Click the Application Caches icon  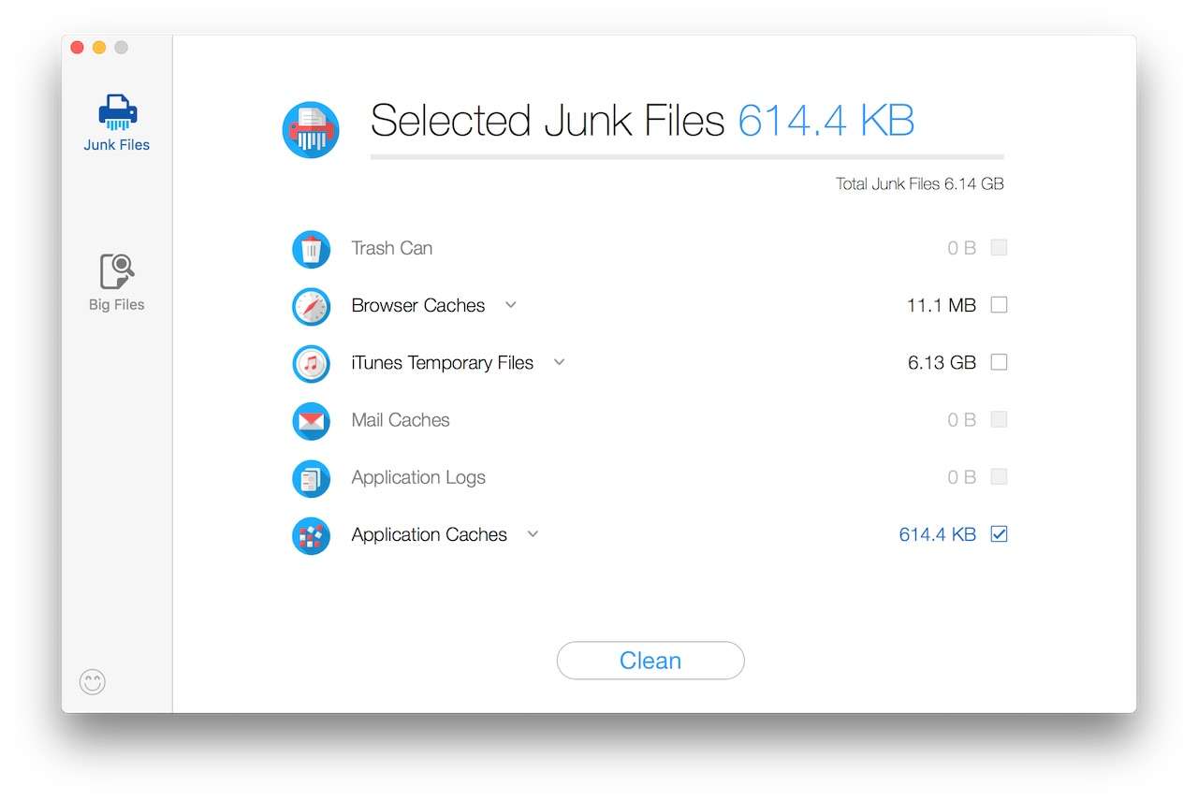click(311, 535)
